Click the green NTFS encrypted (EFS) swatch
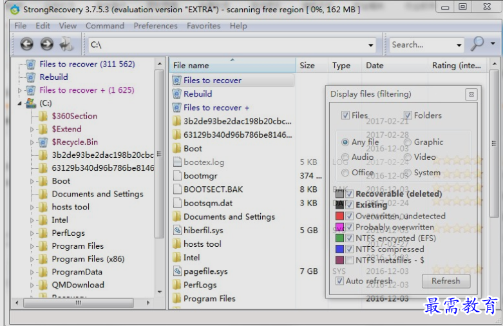Viewport: 503px width, 326px height. tap(339, 238)
